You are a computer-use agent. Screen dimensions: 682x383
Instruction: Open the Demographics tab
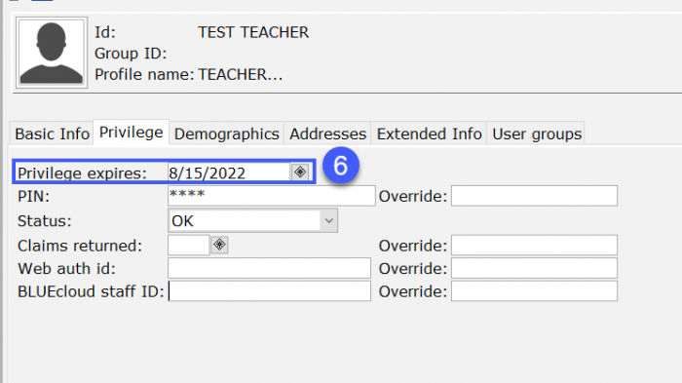[227, 134]
